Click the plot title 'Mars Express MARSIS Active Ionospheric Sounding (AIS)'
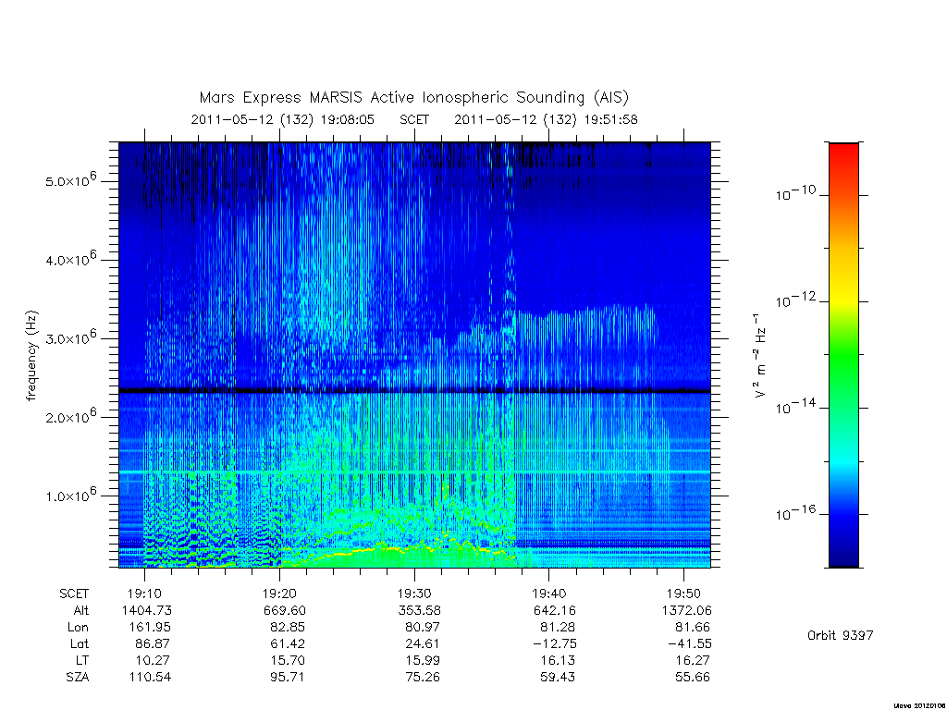947x710 pixels. [x=414, y=97]
